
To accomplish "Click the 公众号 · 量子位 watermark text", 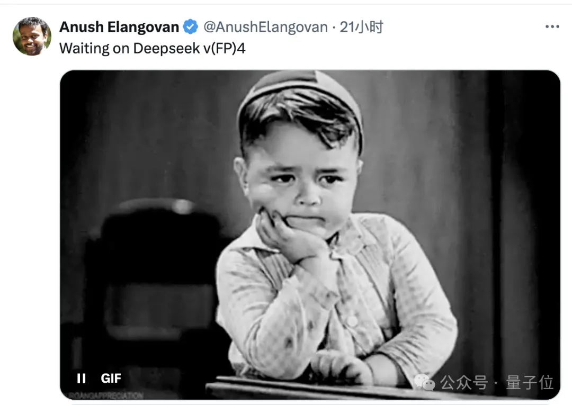I will click(x=496, y=382).
